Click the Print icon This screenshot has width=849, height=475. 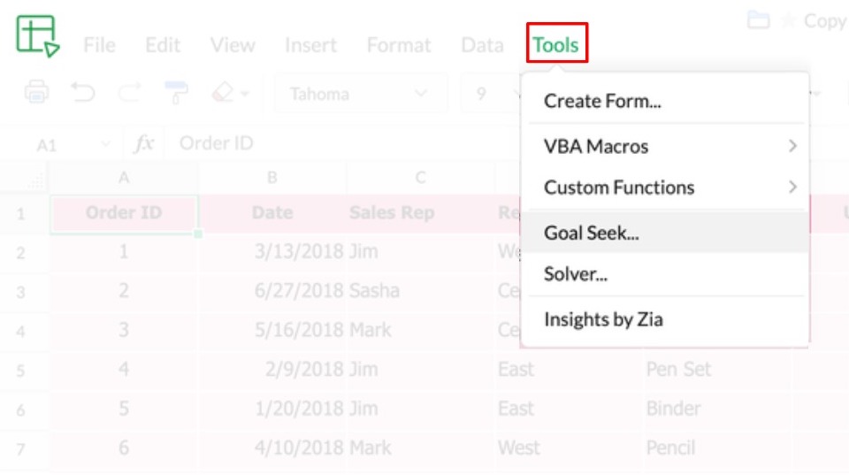(x=36, y=92)
